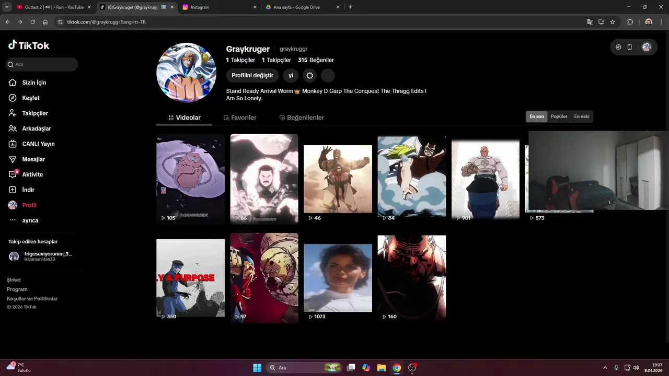Open the video with 160 views
Screen dimensions: 669x376
point(412,278)
